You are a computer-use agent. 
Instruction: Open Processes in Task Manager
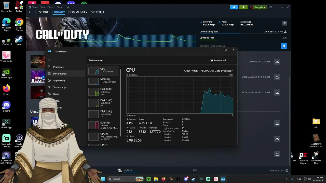[x=65, y=67]
